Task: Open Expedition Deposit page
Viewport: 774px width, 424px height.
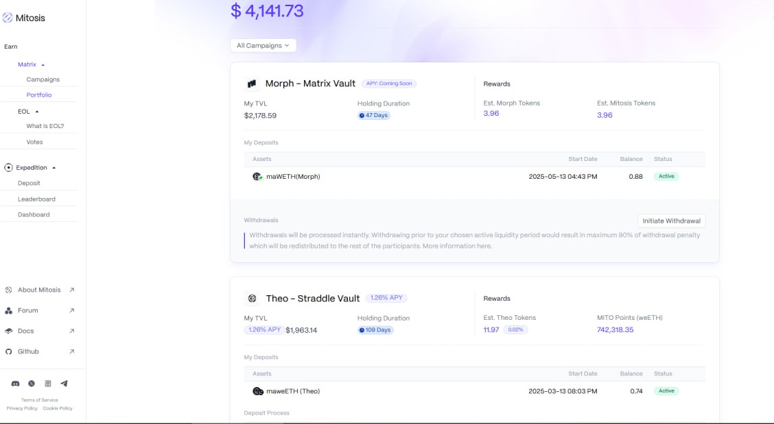Action: [29, 183]
